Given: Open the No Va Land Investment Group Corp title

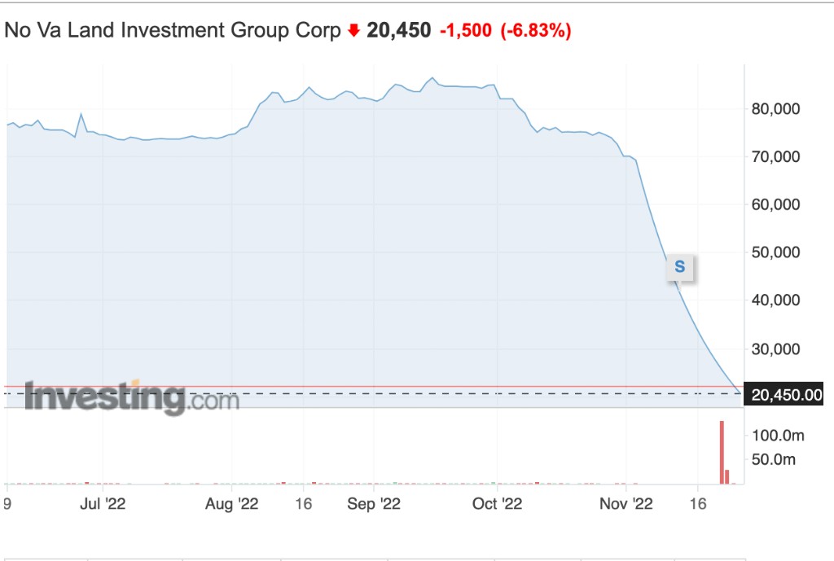Looking at the screenshot, I should pyautogui.click(x=173, y=31).
